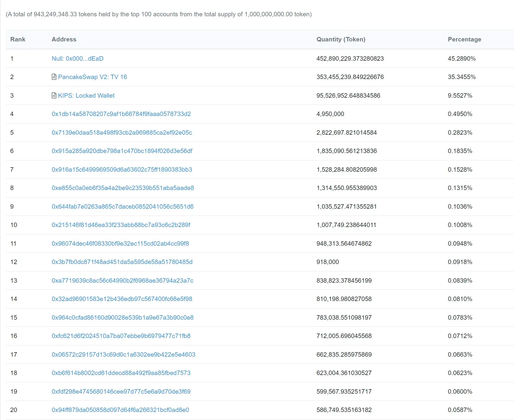Open address 0x915a285a920dbe798a1c470bc1894f026d3e56df
Image resolution: width=514 pixels, height=420 pixels.
[x=122, y=151]
